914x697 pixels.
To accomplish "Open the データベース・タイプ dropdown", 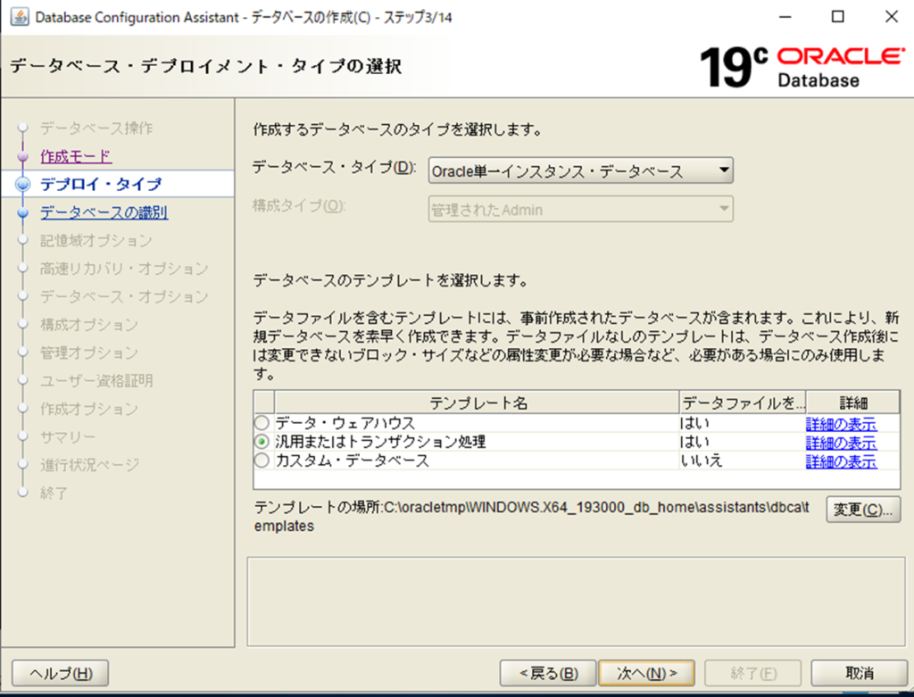I will pyautogui.click(x=580, y=170).
